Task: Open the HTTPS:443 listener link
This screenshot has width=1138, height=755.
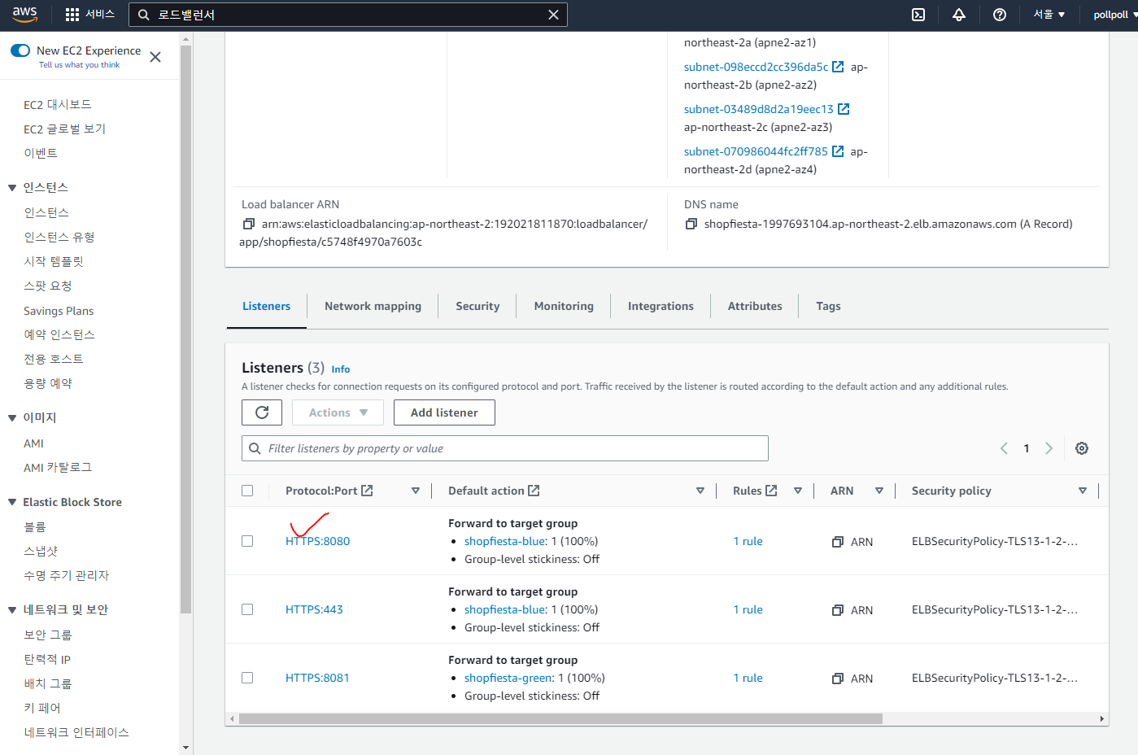Action: pyautogui.click(x=314, y=609)
